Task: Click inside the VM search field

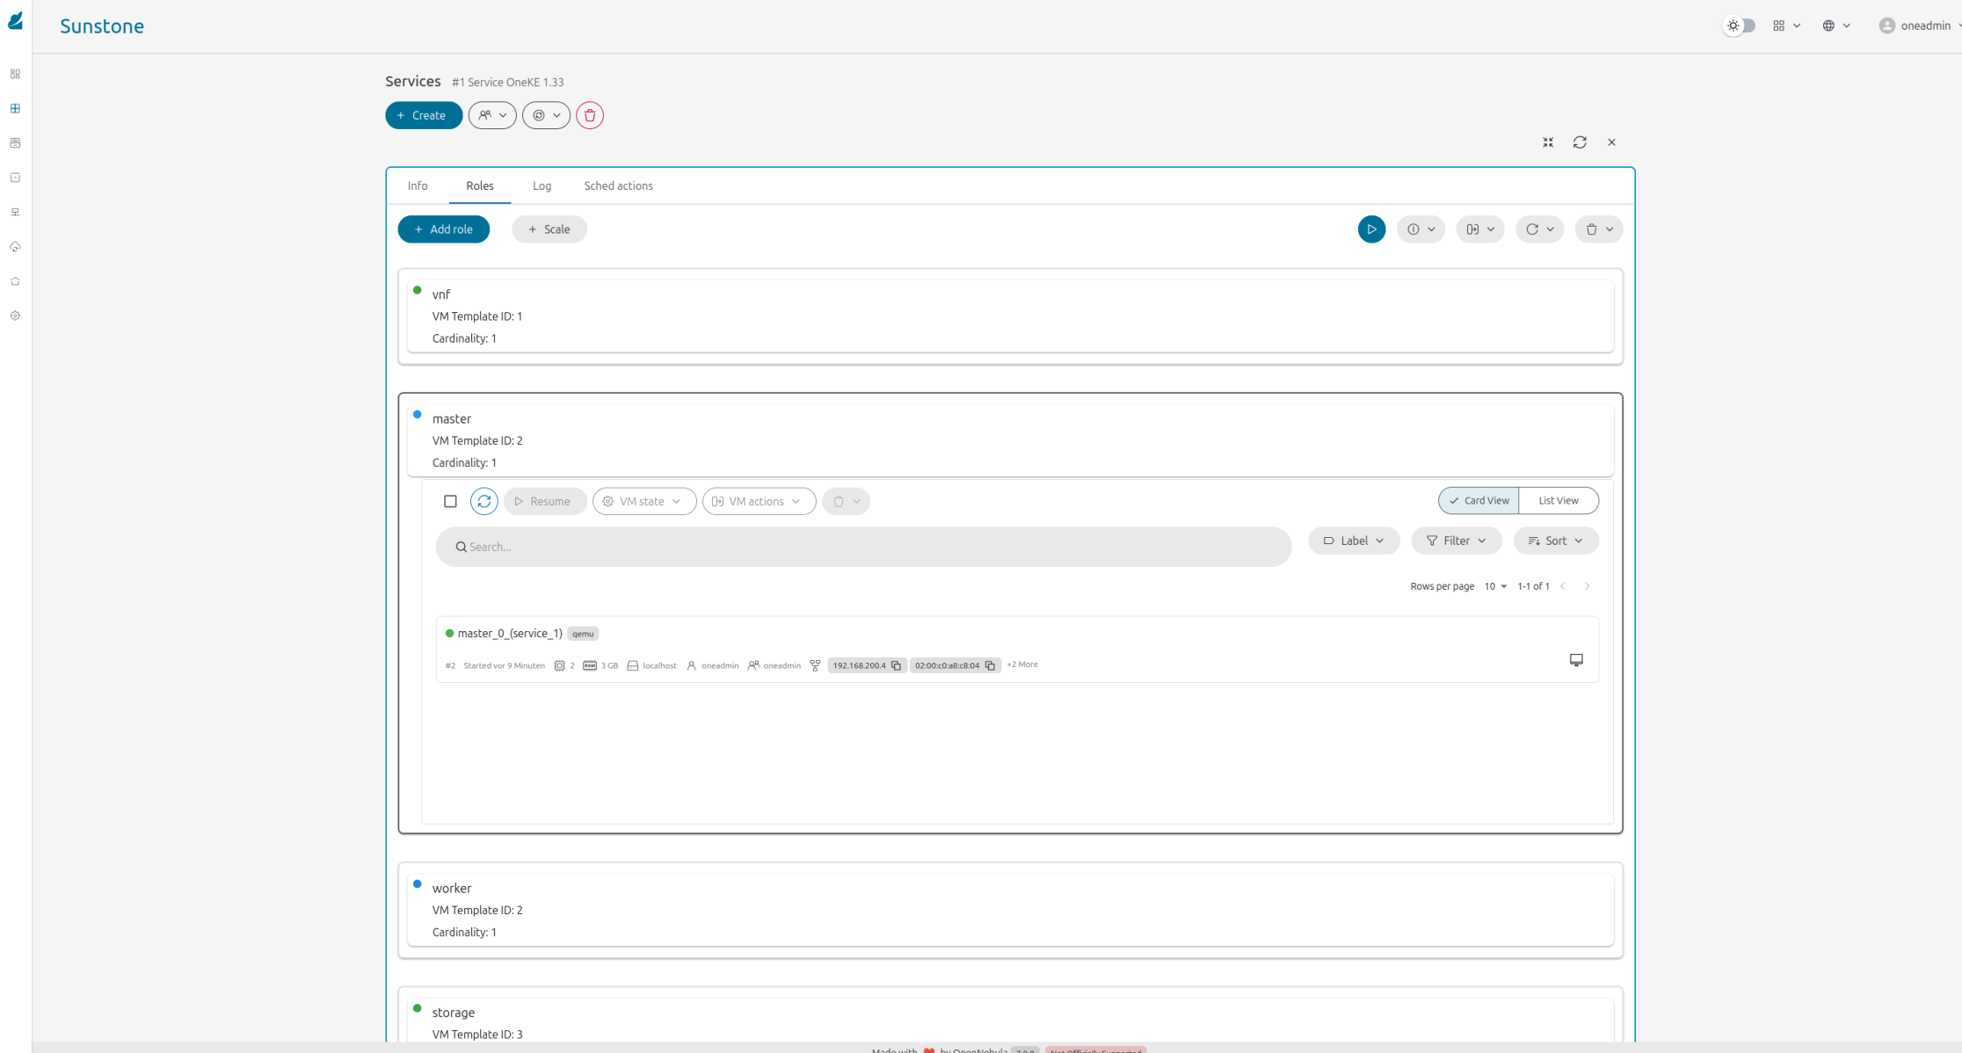Action: click(862, 546)
